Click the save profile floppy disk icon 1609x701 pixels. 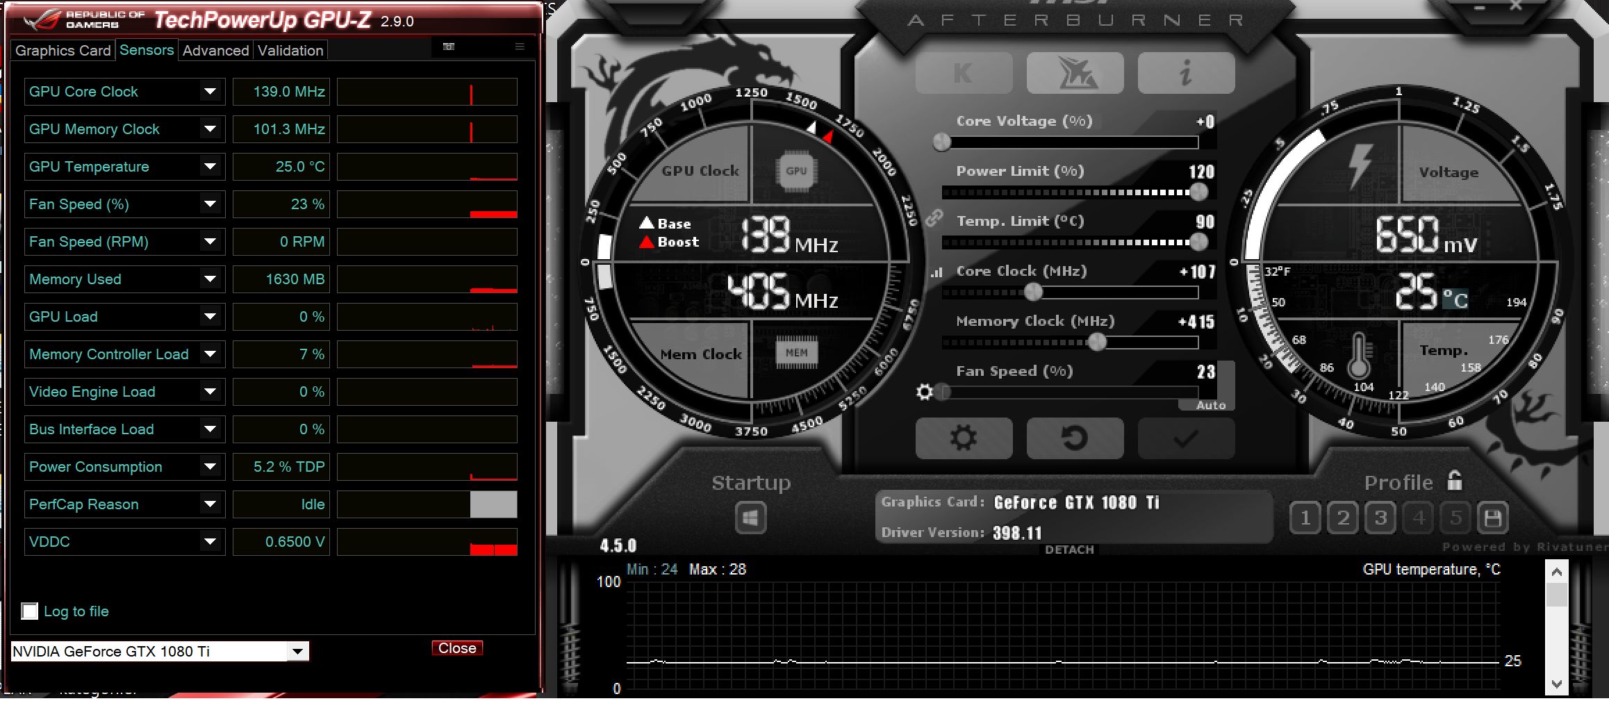[x=1493, y=518]
